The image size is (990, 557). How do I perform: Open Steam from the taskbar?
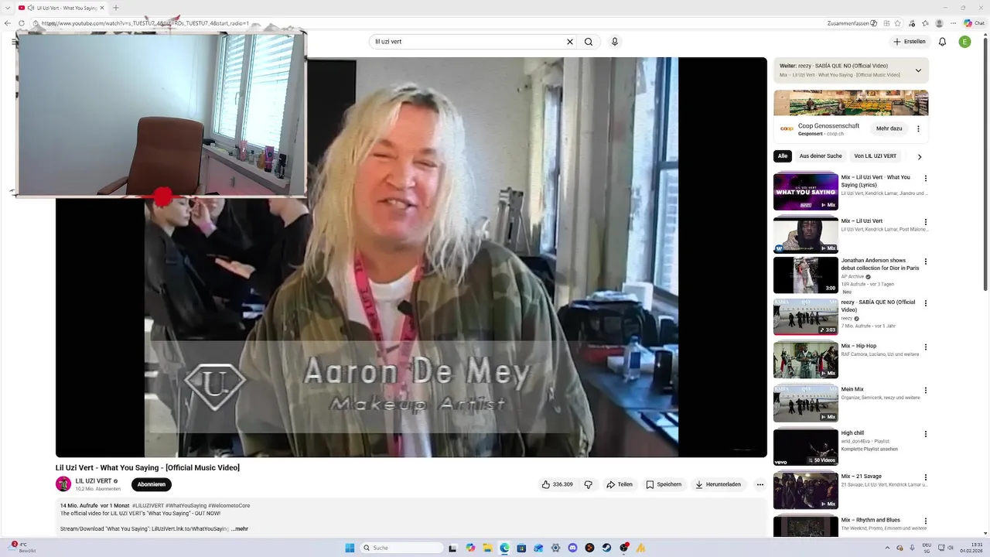coord(606,548)
